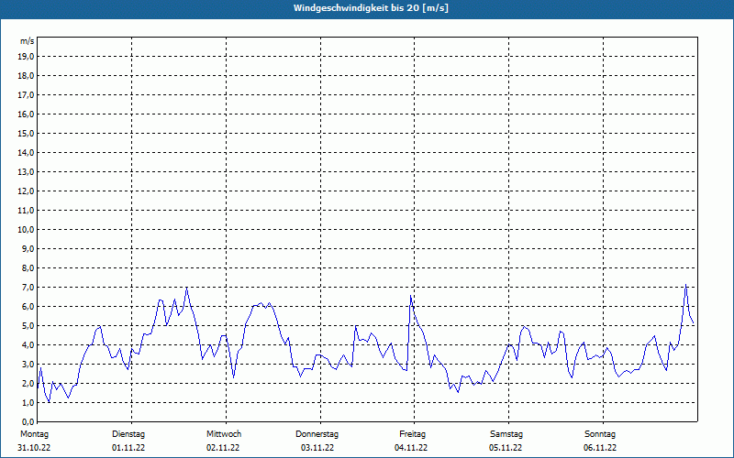The width and height of the screenshot is (734, 458).
Task: Click the 'Dienstag' day label
Action: point(128,434)
